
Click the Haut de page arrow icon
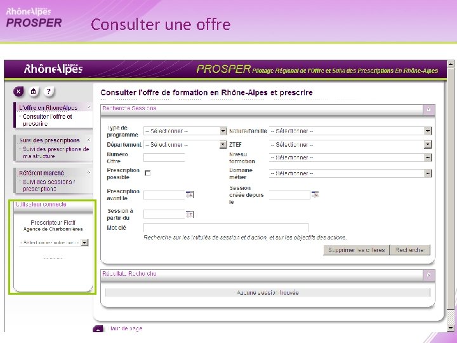pos(98,329)
